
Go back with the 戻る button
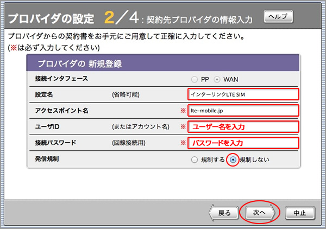224,212
